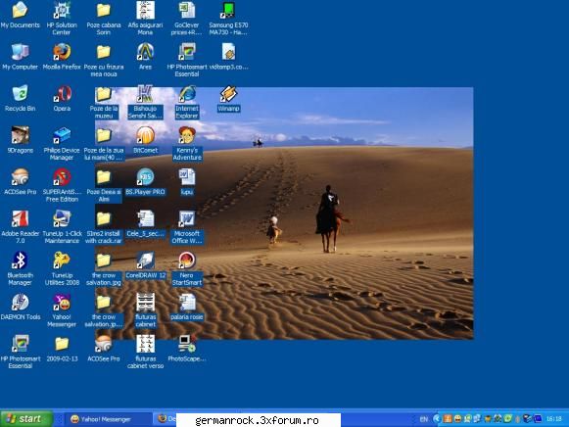Select Poze de la muzeu folder

pyautogui.click(x=104, y=94)
